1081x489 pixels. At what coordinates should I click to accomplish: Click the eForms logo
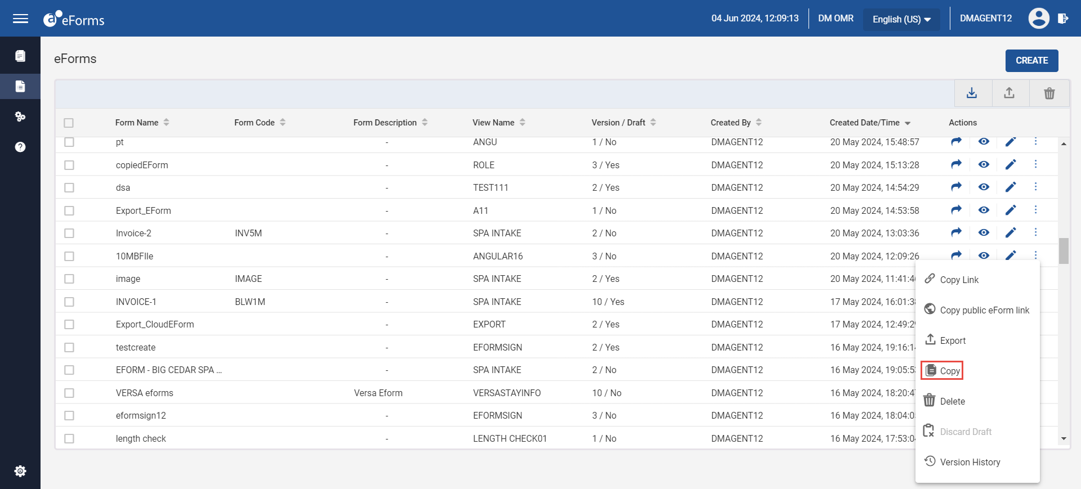point(74,19)
